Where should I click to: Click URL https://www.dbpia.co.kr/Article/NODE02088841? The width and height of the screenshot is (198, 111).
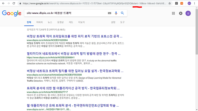pos(51,58)
